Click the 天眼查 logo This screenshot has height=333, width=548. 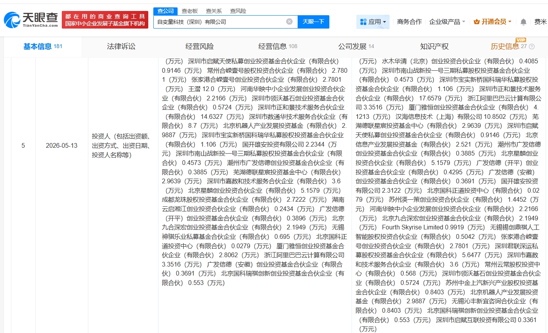point(31,20)
